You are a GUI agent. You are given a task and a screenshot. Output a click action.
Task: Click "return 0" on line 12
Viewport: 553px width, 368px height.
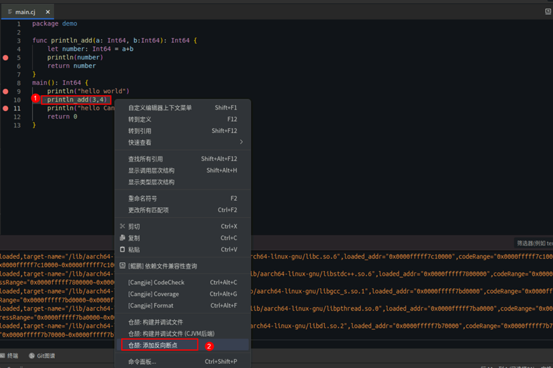pyautogui.click(x=62, y=117)
